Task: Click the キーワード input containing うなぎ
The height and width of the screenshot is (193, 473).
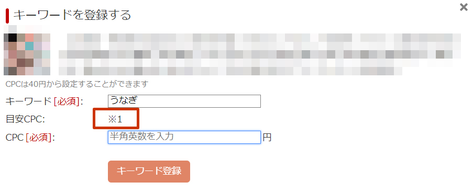Action: point(184,101)
